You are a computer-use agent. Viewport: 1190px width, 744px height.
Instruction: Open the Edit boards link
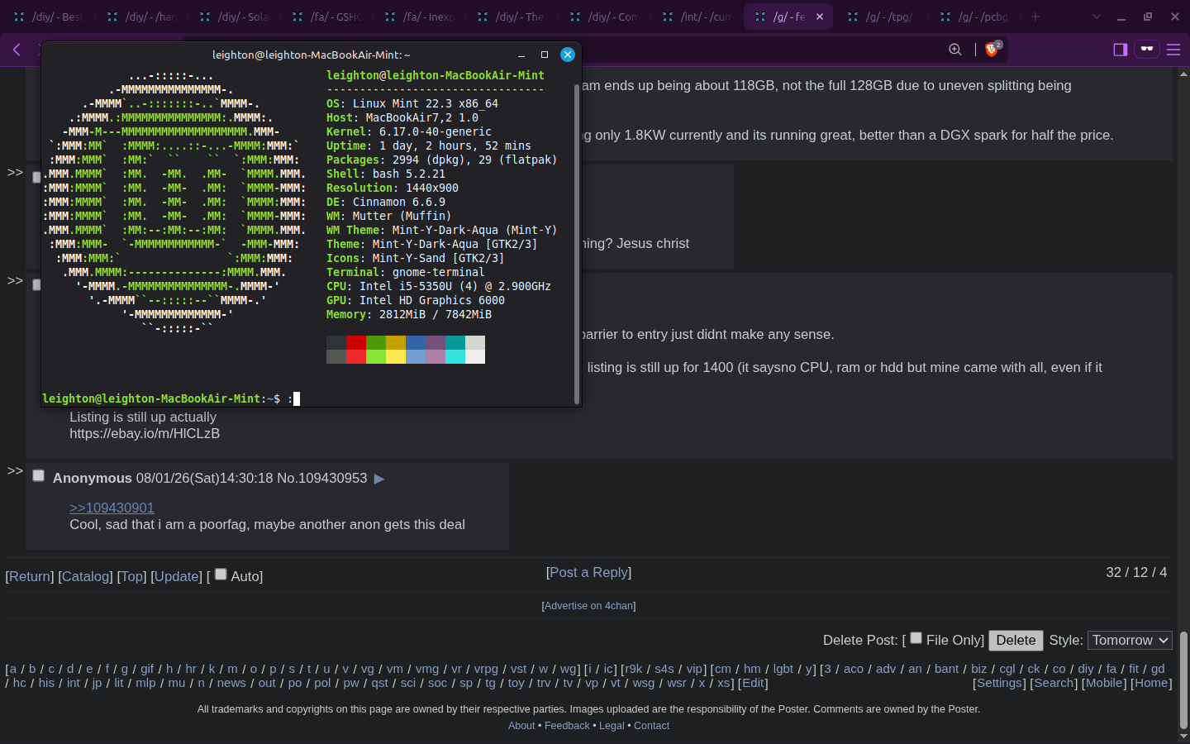point(753,683)
